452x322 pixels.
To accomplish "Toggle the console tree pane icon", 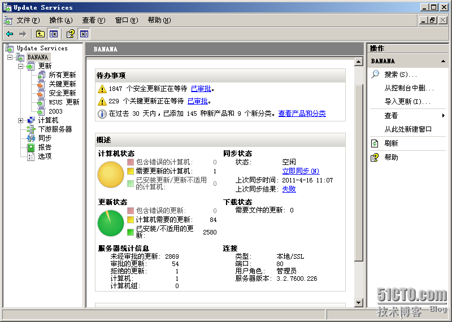I will tap(53, 34).
